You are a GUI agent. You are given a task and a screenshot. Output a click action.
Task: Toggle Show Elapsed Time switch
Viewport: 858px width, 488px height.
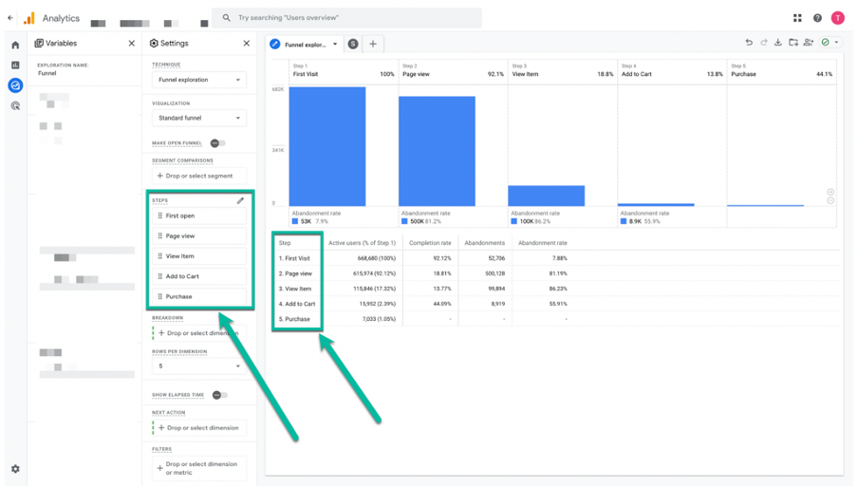220,395
